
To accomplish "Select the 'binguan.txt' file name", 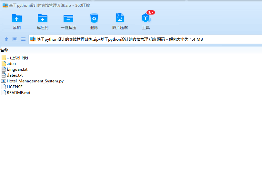I will 17,69.
